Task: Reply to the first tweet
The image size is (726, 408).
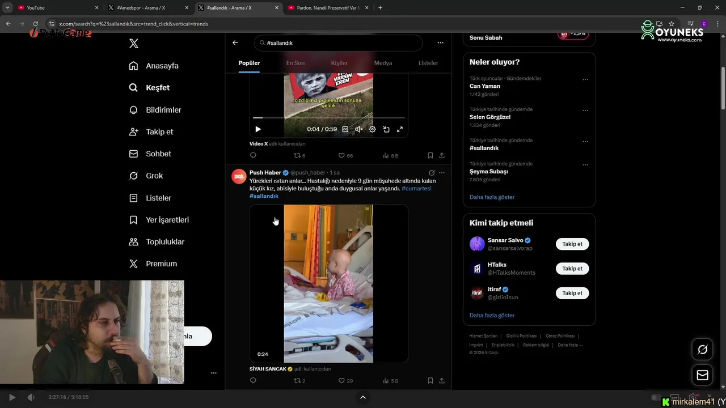Action: coord(253,155)
